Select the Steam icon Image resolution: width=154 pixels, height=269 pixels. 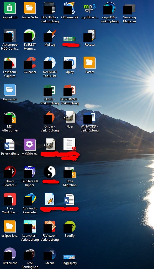(50, 254)
